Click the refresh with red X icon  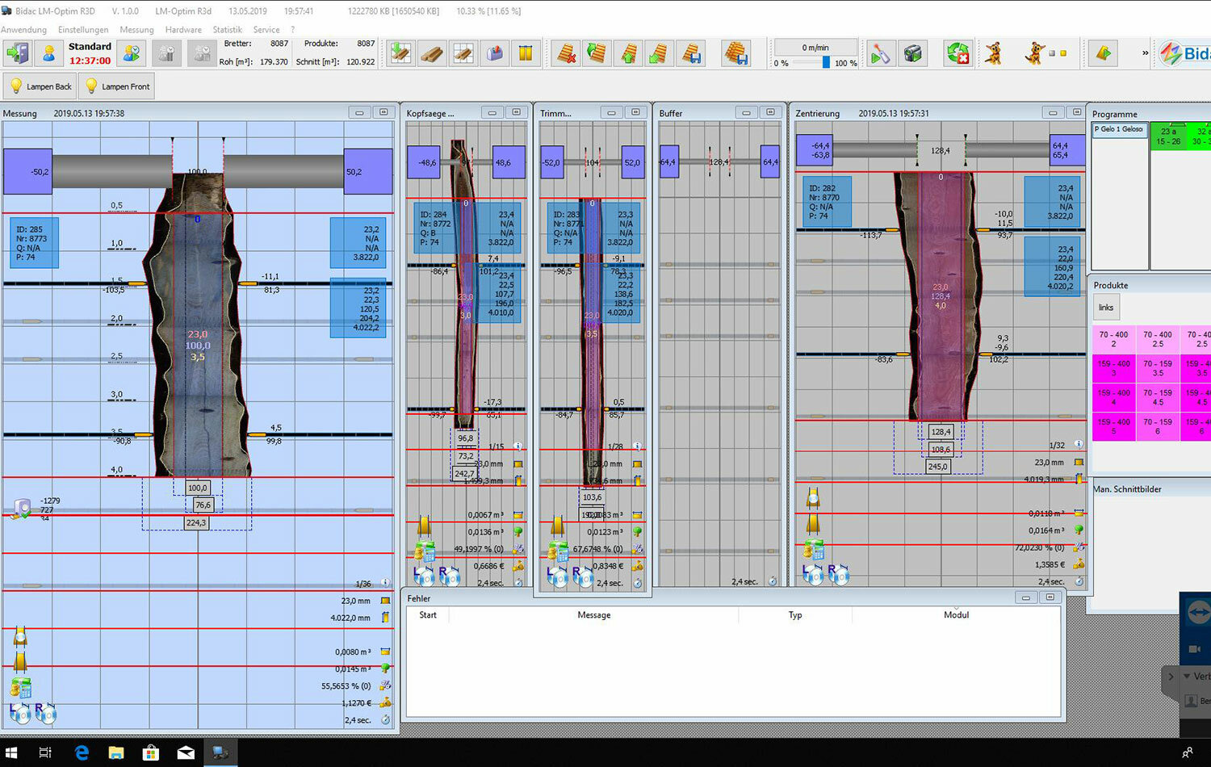(x=958, y=54)
